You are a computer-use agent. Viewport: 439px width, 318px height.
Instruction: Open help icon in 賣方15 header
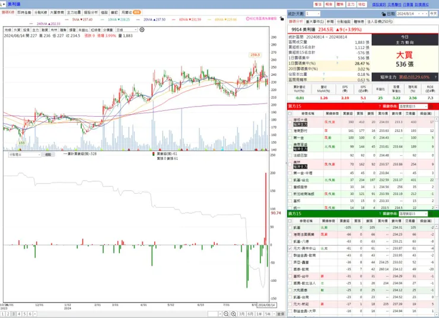coord(380,214)
